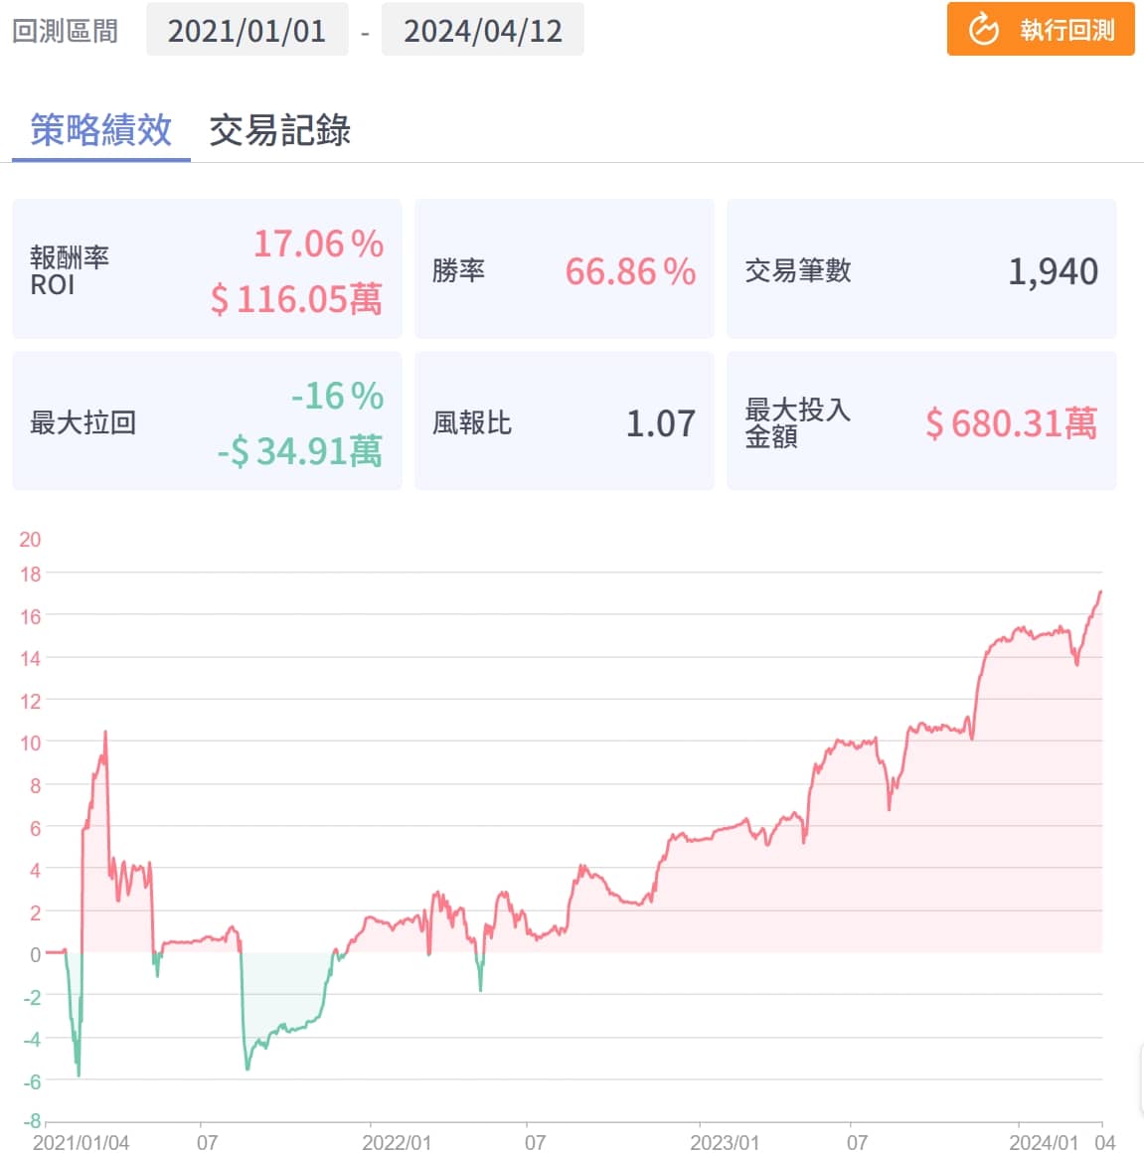The height and width of the screenshot is (1157, 1144).
Task: Click the 回測區間 label
Action: point(65,31)
